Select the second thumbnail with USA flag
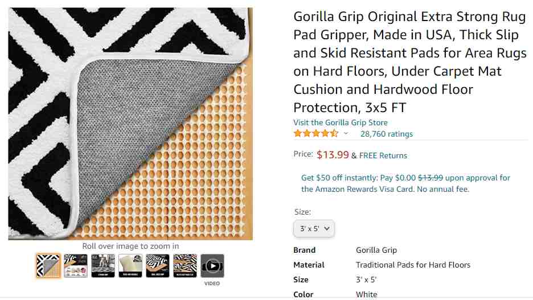Screen dimensions: 533x300 76,266
